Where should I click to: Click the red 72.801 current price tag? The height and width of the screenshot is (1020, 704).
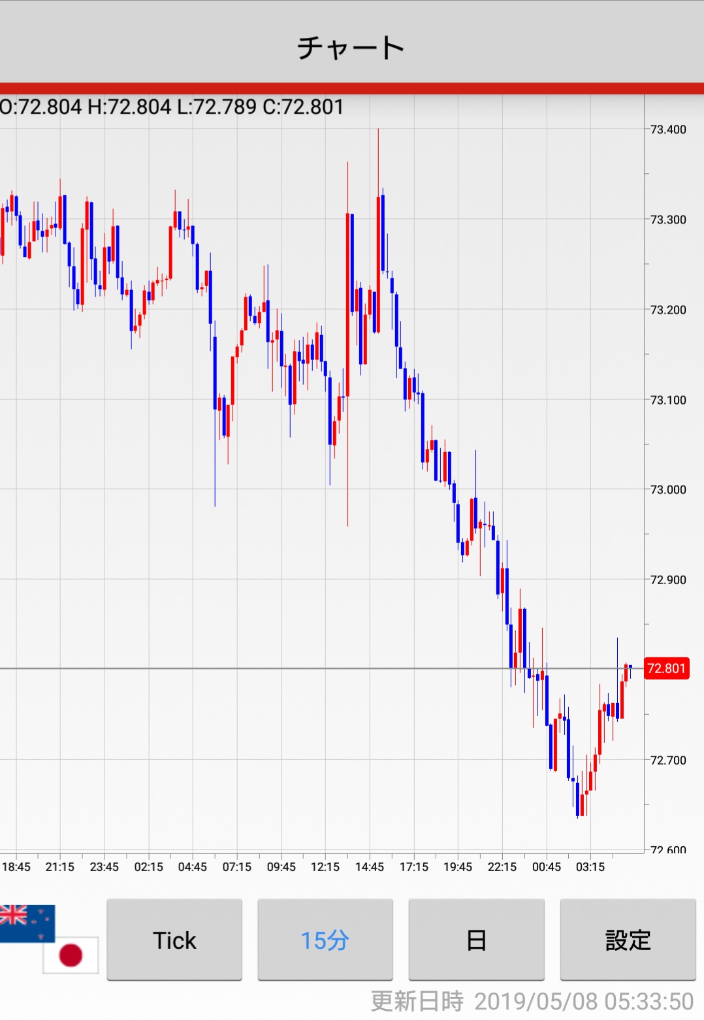[x=666, y=668]
